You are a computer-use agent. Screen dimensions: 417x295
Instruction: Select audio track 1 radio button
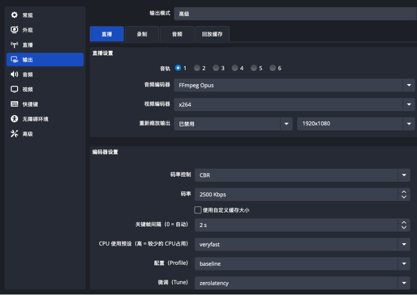pyautogui.click(x=178, y=68)
